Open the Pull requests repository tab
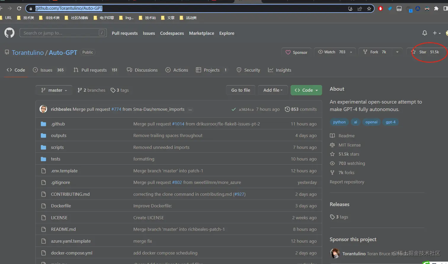Screen dimensions: 448x264 pyautogui.click(x=95, y=70)
